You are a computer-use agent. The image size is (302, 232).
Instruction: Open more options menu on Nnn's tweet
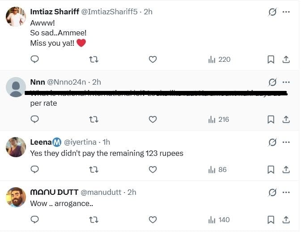tap(286, 82)
